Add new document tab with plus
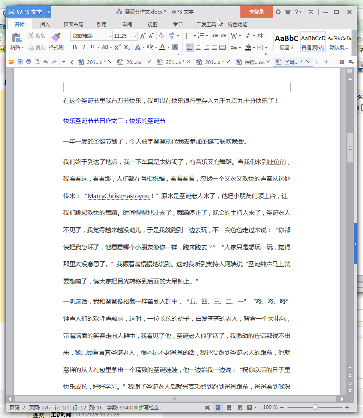This screenshot has width=363, height=418. coord(326,62)
